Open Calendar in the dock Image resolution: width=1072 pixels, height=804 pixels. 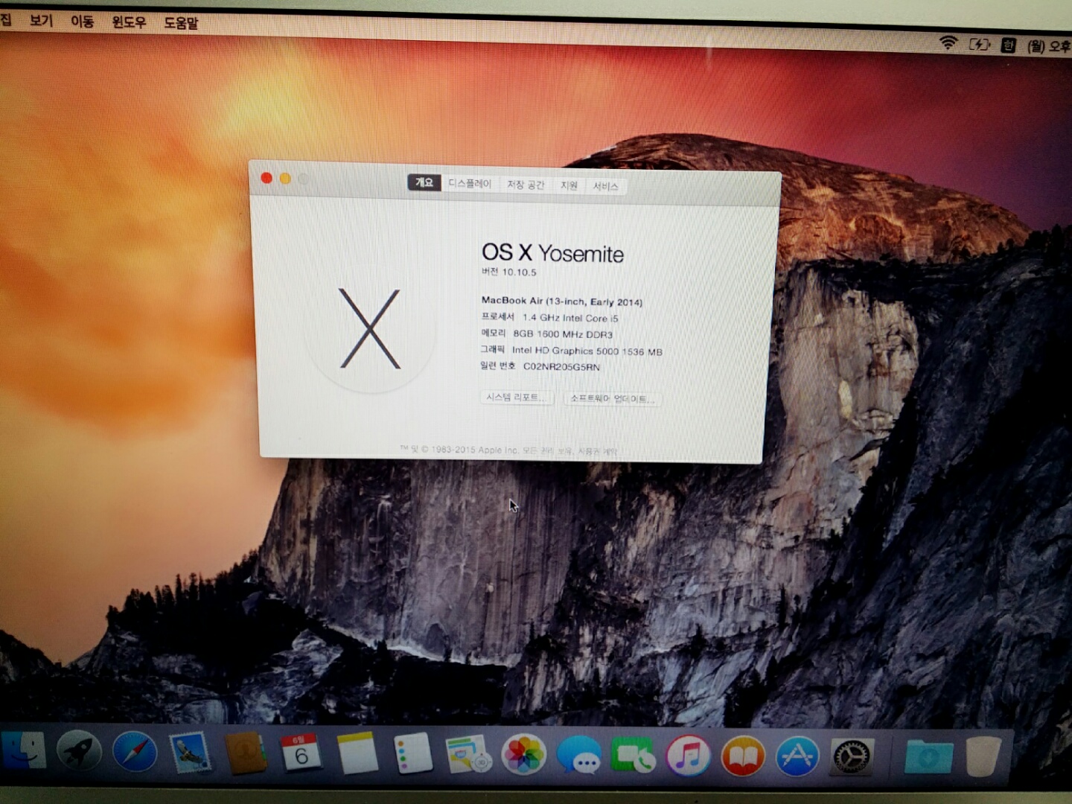click(301, 753)
